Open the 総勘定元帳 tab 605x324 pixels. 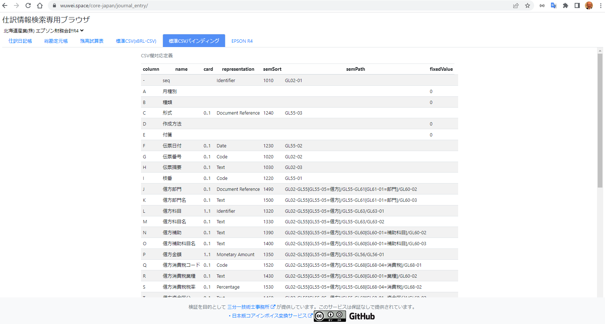coord(56,41)
